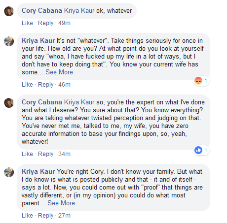Open Cory Cabana's avatar on the 34m comment
Image resolution: width=227 pixels, height=223 pixels.
click(9, 103)
